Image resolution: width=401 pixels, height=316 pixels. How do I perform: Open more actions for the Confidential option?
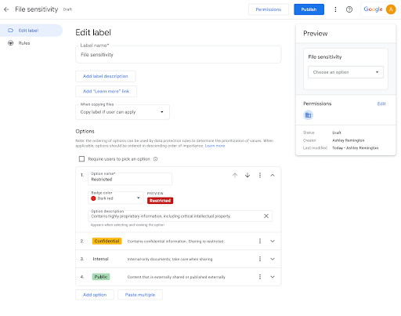[260, 241]
